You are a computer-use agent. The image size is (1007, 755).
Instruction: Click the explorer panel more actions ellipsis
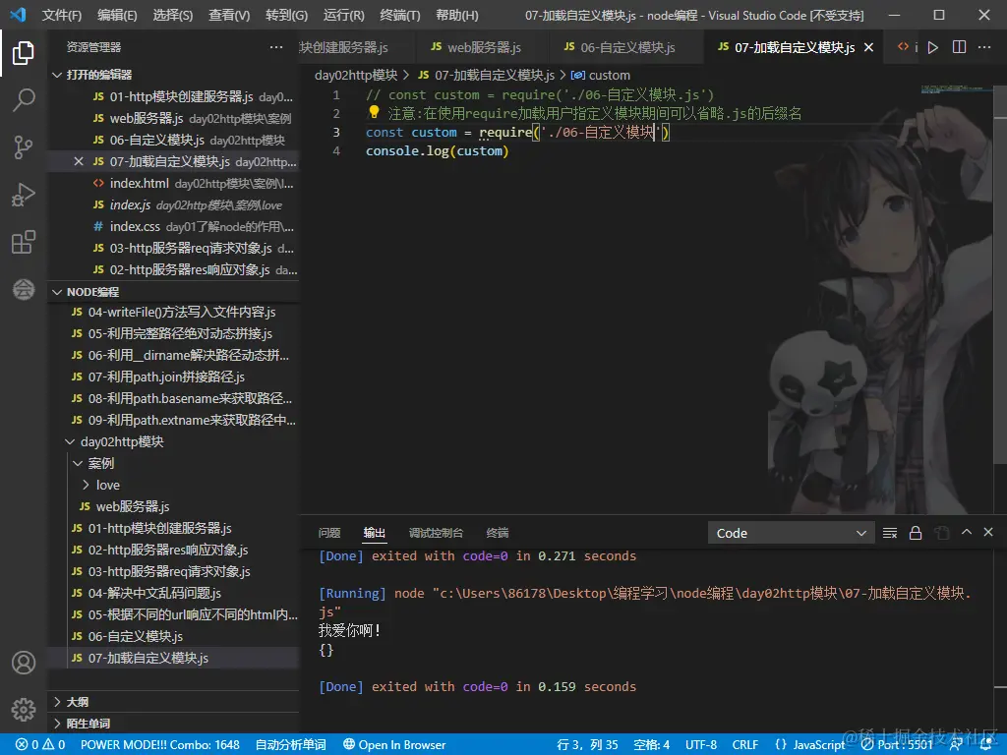pyautogui.click(x=276, y=47)
